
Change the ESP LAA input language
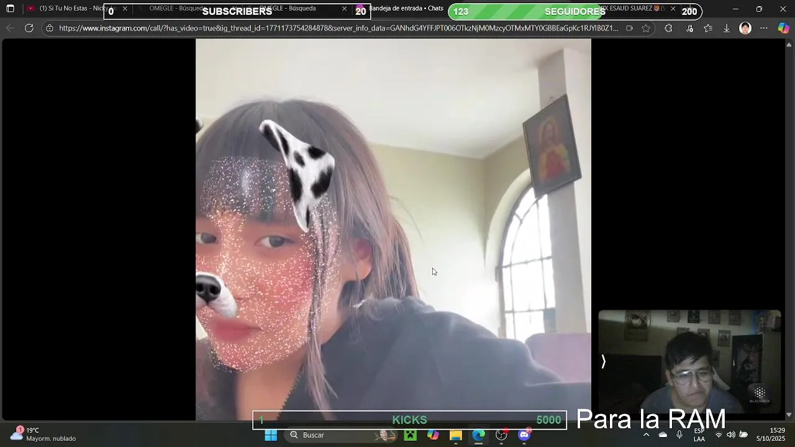[699, 435]
